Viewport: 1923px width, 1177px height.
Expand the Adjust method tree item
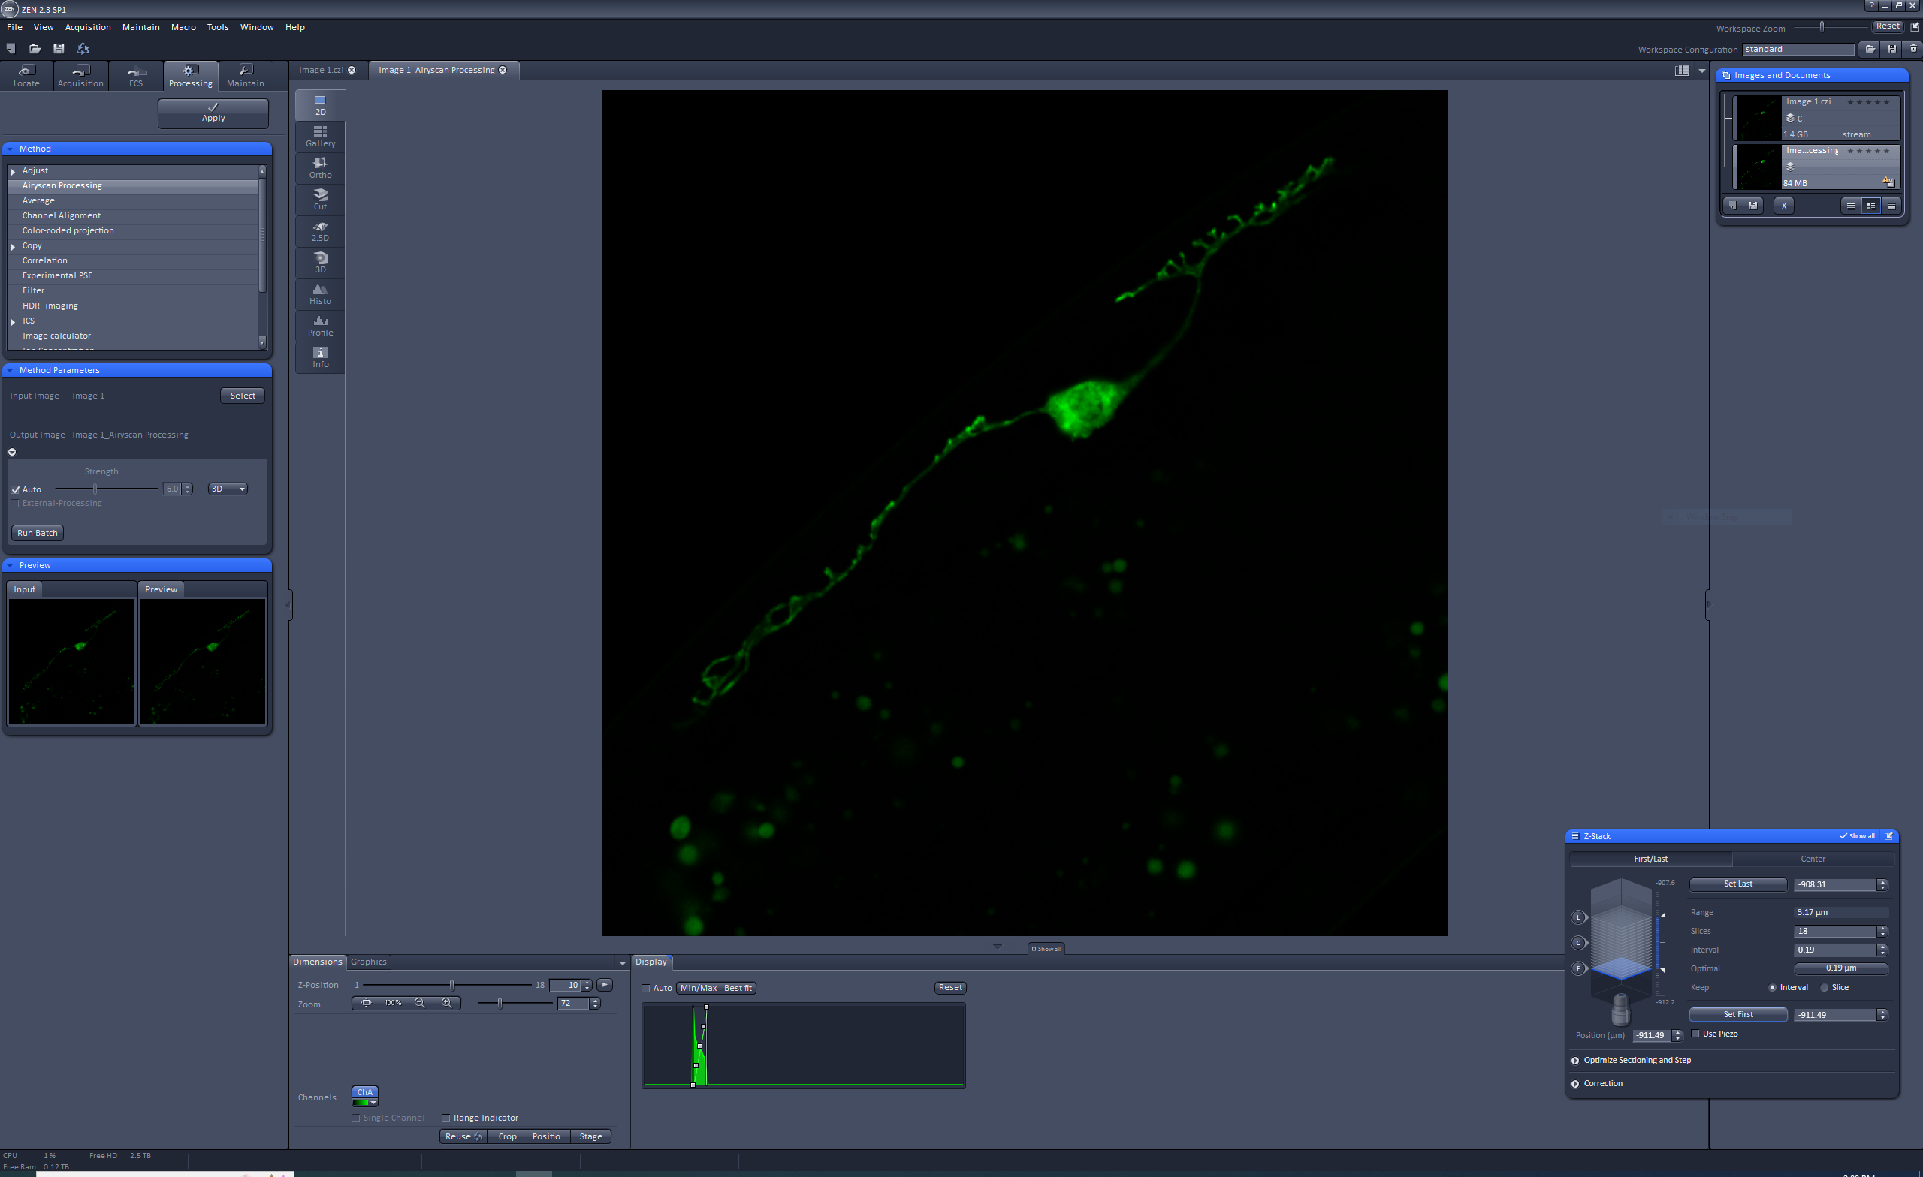(14, 171)
